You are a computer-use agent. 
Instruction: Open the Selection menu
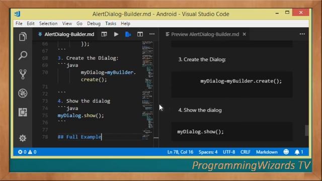[x=48, y=24]
